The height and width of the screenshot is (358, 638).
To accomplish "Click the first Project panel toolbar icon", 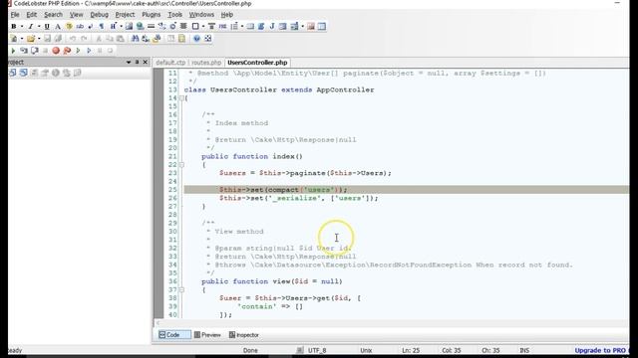I will click(x=13, y=73).
